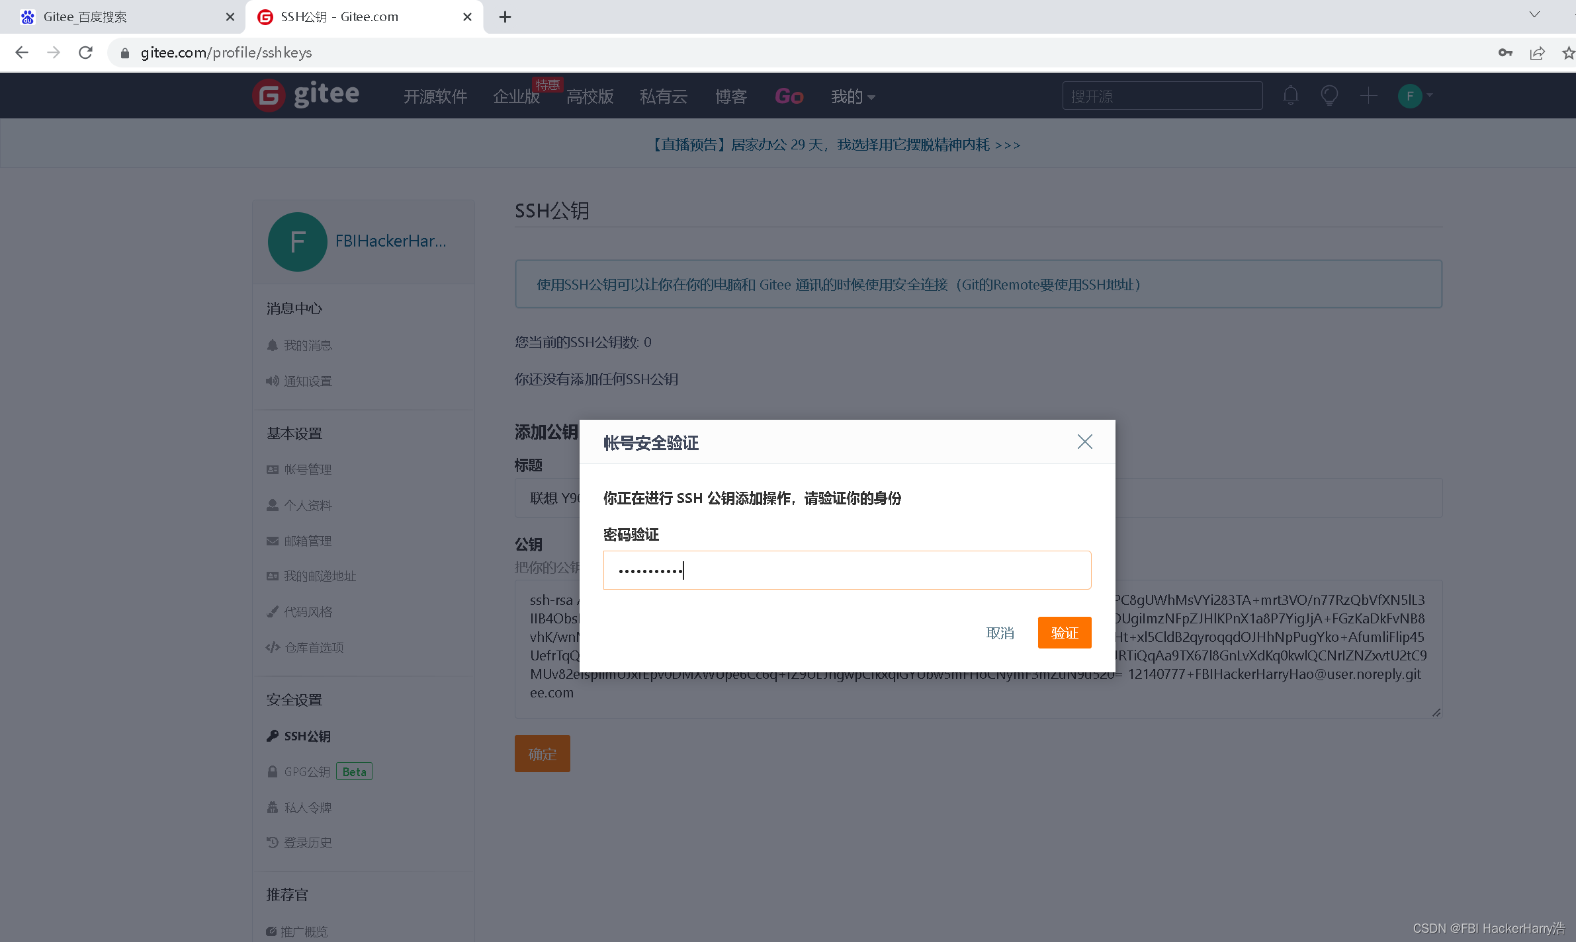Open a new tab with the plus button
Image resolution: width=1576 pixels, height=942 pixels.
pyautogui.click(x=505, y=17)
